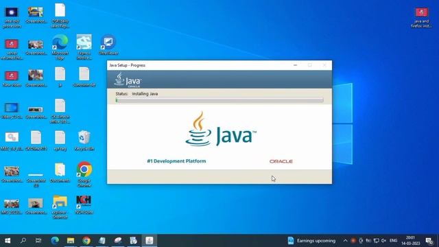Open the Google Chrome desktop shortcut
439x247 pixels.
point(84,174)
